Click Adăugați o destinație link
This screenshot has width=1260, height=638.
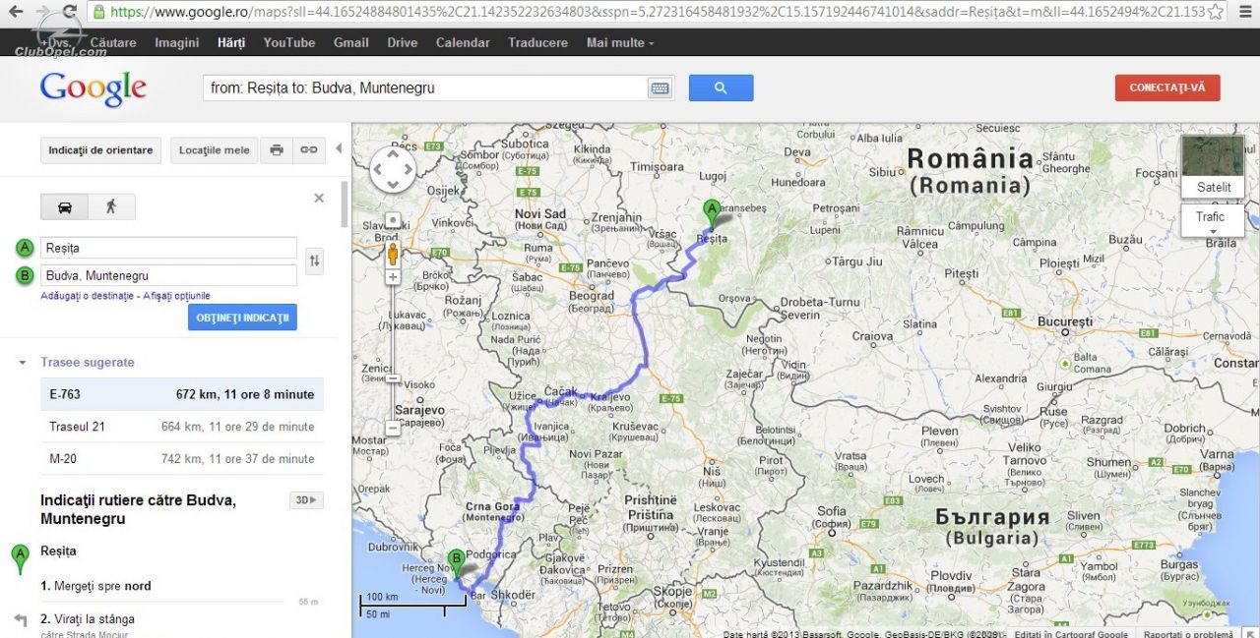87,296
